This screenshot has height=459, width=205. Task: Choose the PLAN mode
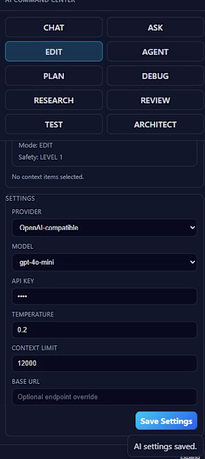coord(54,76)
